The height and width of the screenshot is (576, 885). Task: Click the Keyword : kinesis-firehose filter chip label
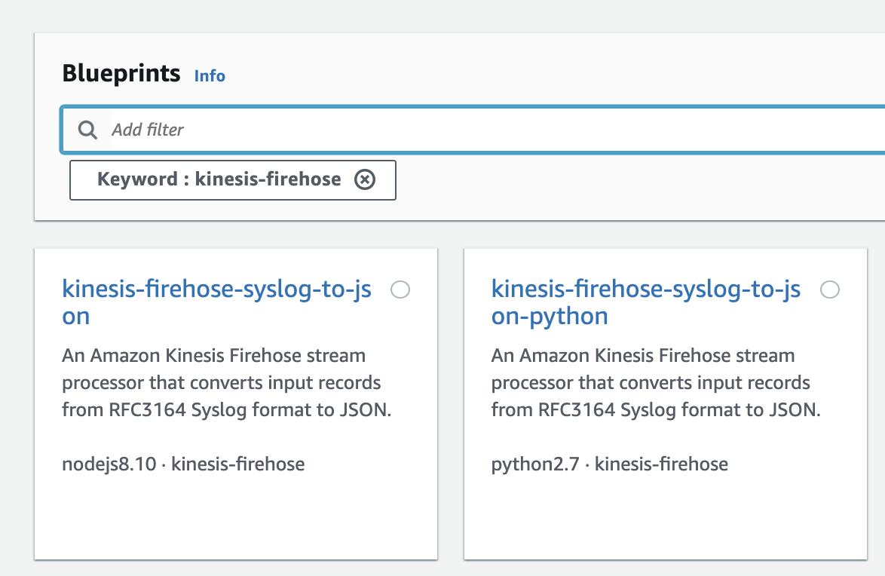pyautogui.click(x=219, y=179)
